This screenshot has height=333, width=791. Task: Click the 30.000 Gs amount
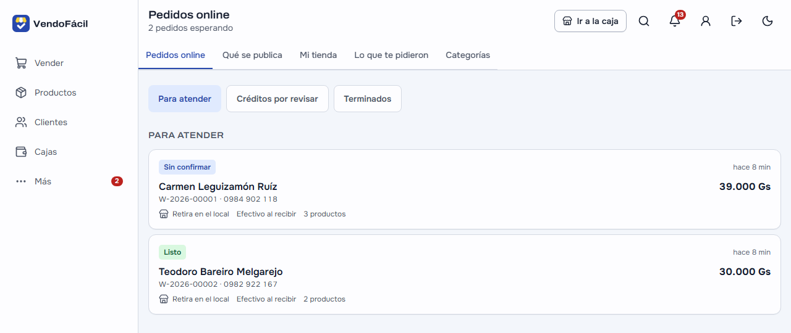click(745, 271)
